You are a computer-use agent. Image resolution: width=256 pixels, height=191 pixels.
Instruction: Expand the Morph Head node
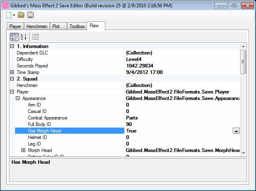23,150
